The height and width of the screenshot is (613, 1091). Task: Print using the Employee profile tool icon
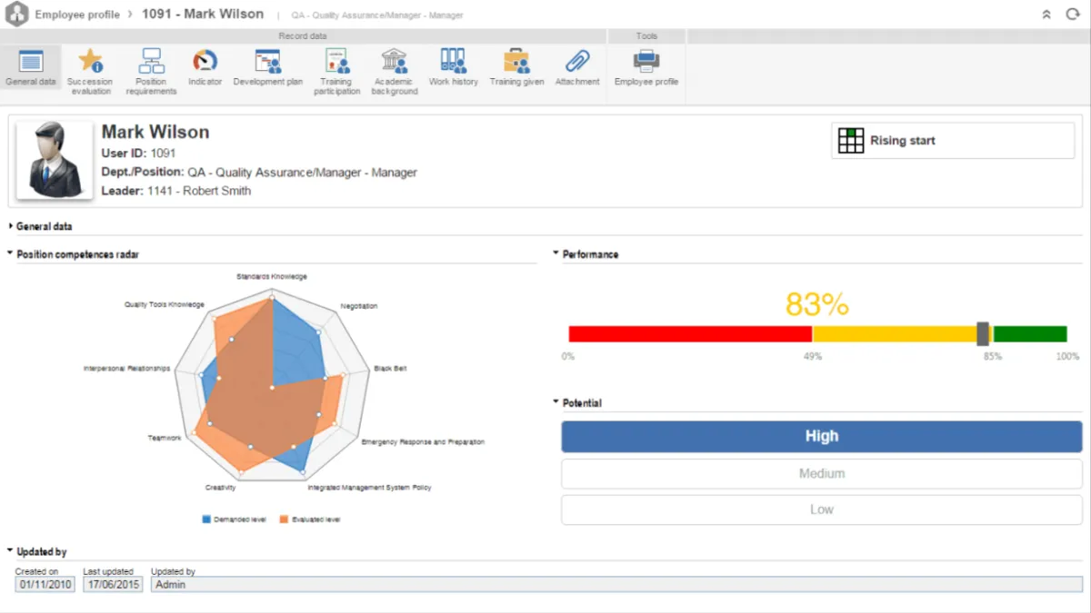click(646, 62)
